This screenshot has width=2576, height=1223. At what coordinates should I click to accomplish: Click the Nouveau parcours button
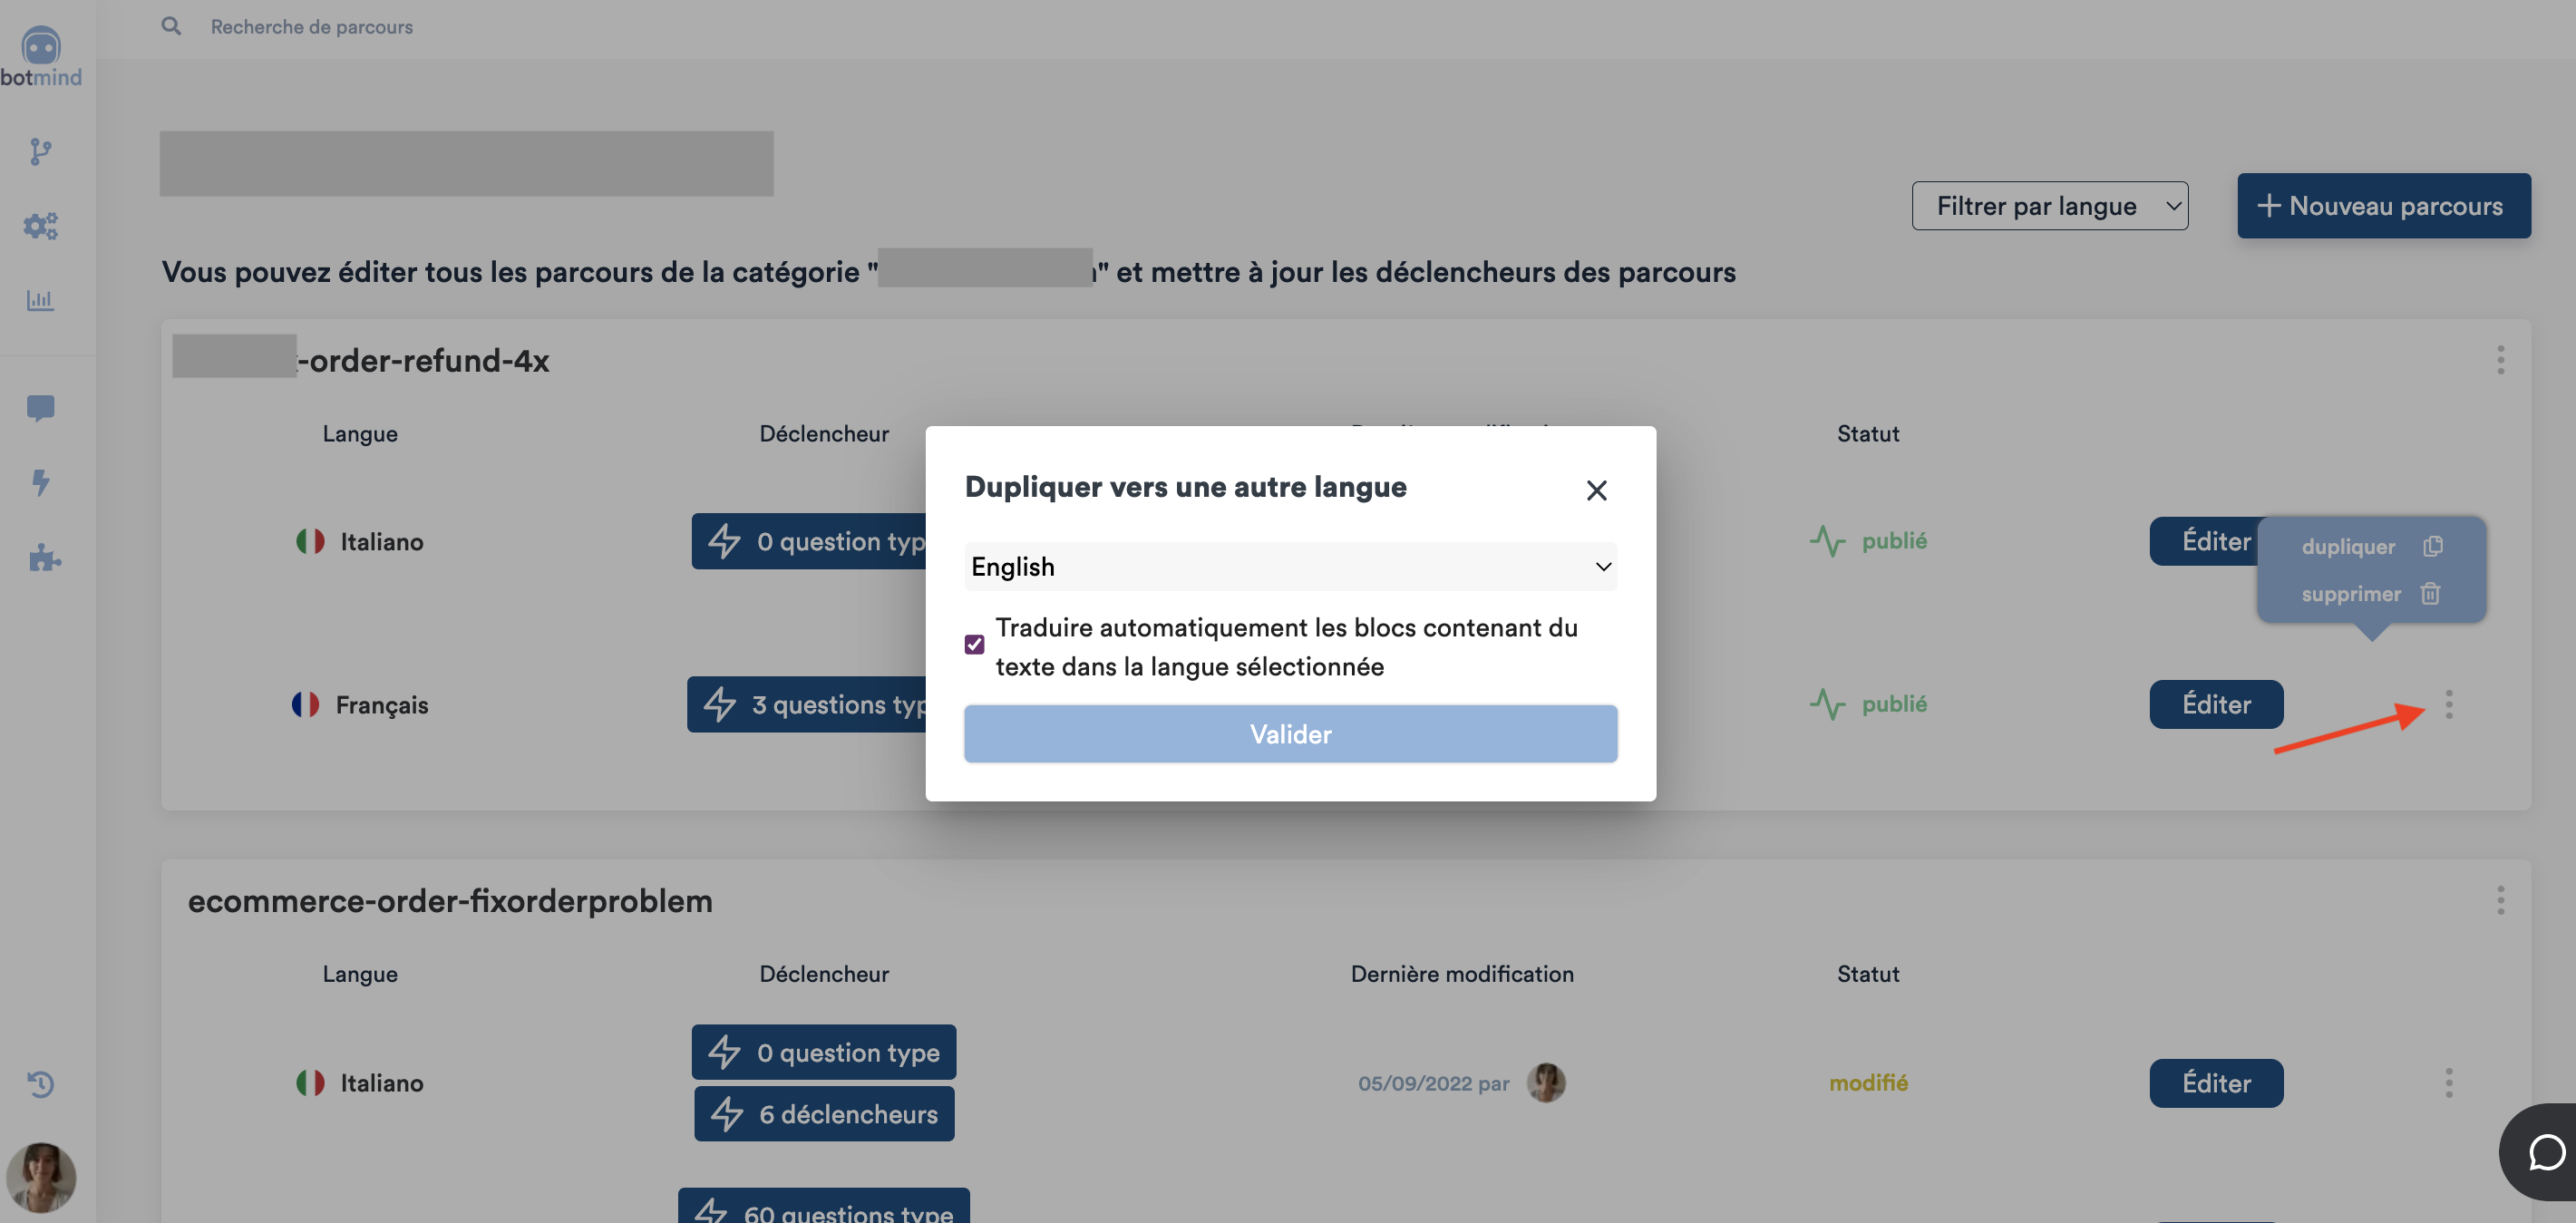click(2383, 206)
